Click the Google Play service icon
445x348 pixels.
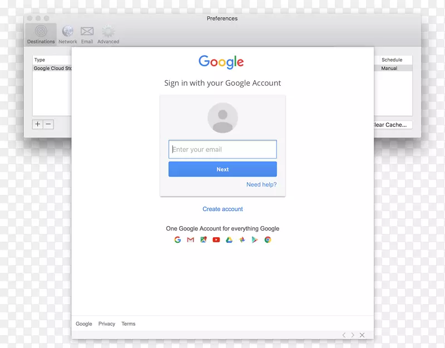[255, 240]
